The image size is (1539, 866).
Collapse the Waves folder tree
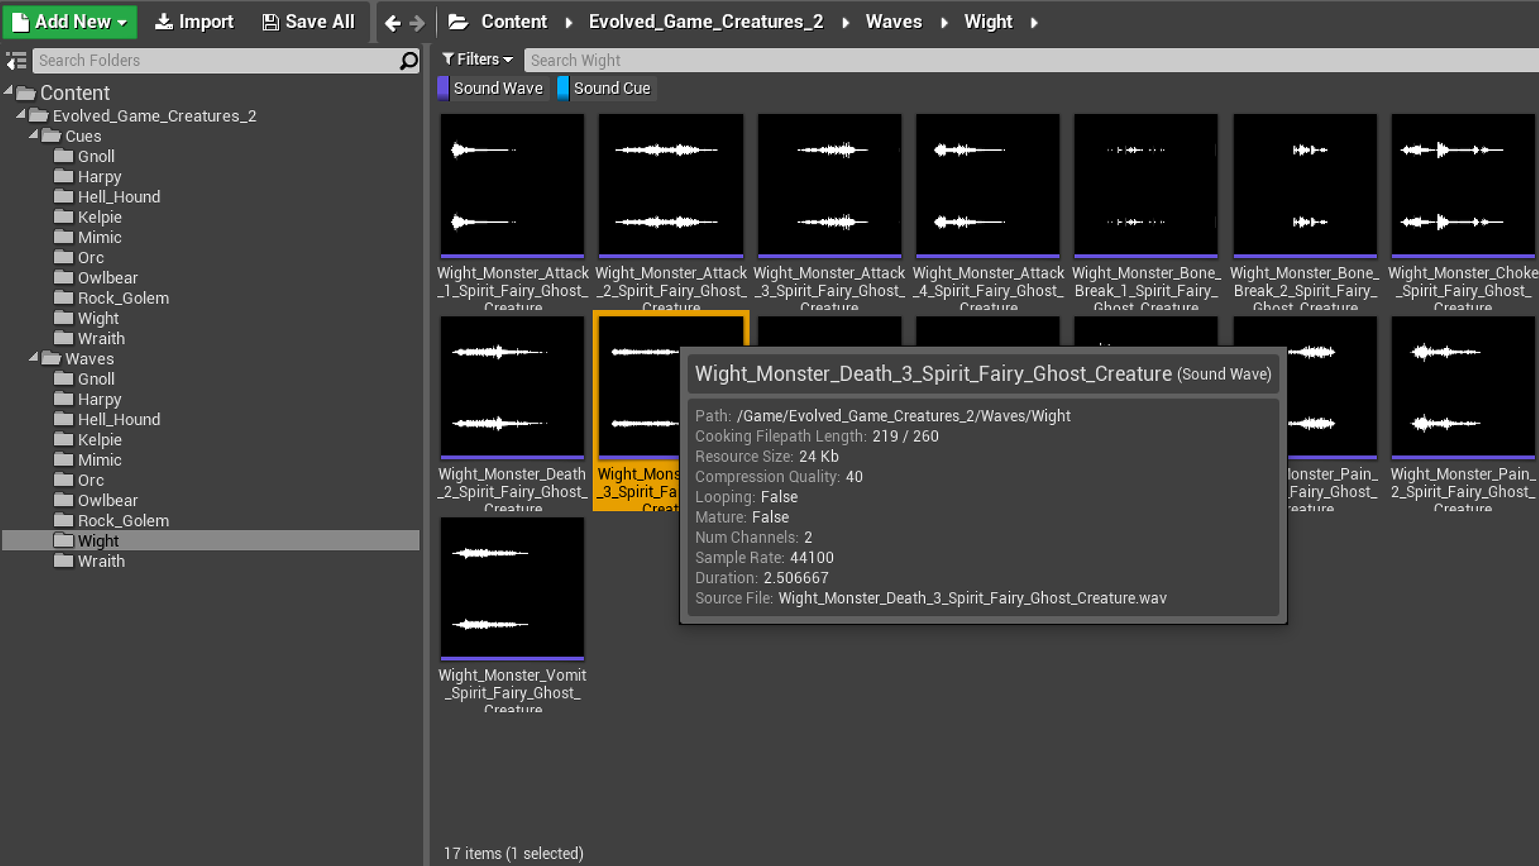tap(34, 358)
